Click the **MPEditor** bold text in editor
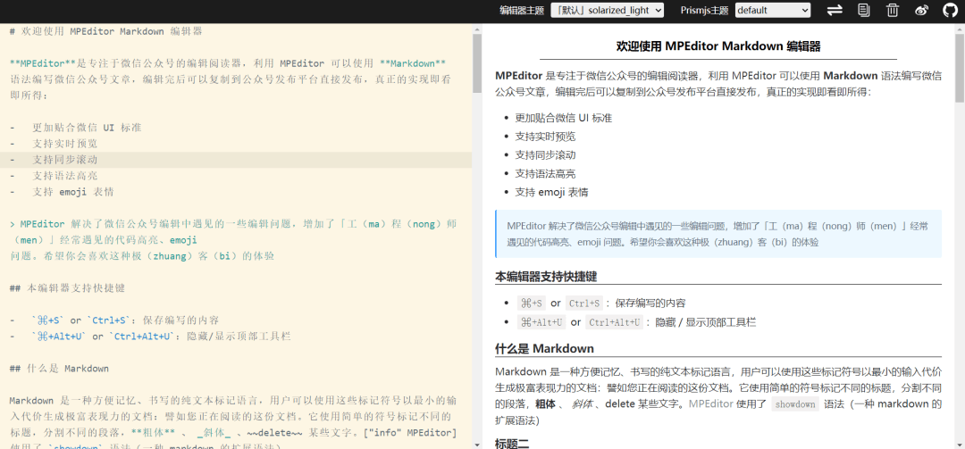Screen dimensions: 965x449 (43, 63)
